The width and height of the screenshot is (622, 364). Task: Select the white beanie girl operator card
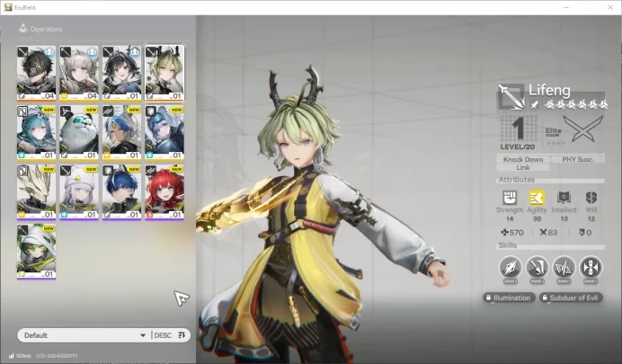tap(79, 192)
